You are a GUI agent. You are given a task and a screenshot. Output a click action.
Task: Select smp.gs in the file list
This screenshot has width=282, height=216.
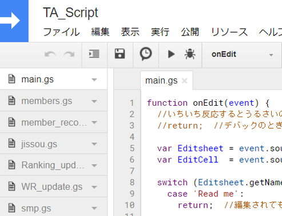click(36, 209)
